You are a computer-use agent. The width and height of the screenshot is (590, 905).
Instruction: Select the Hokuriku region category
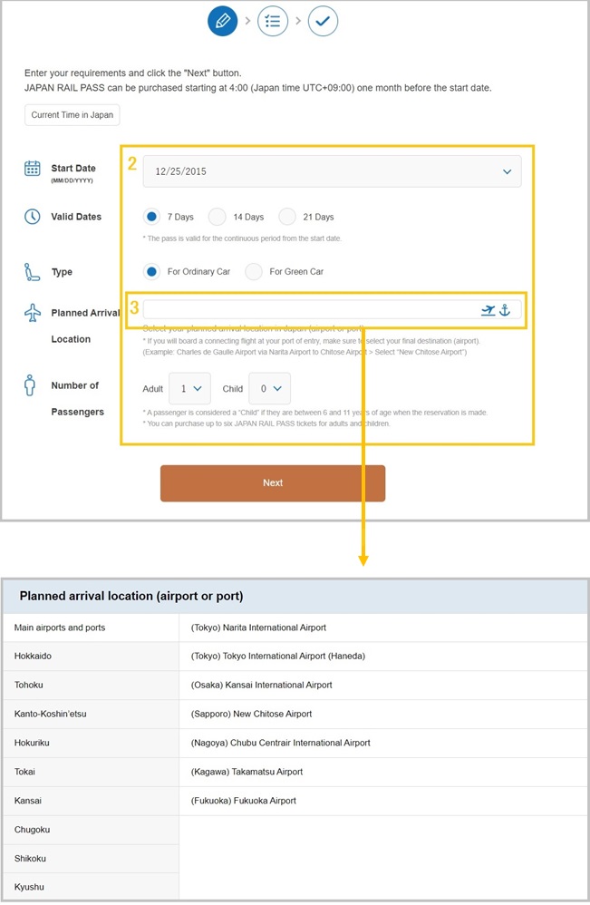pyautogui.click(x=92, y=743)
